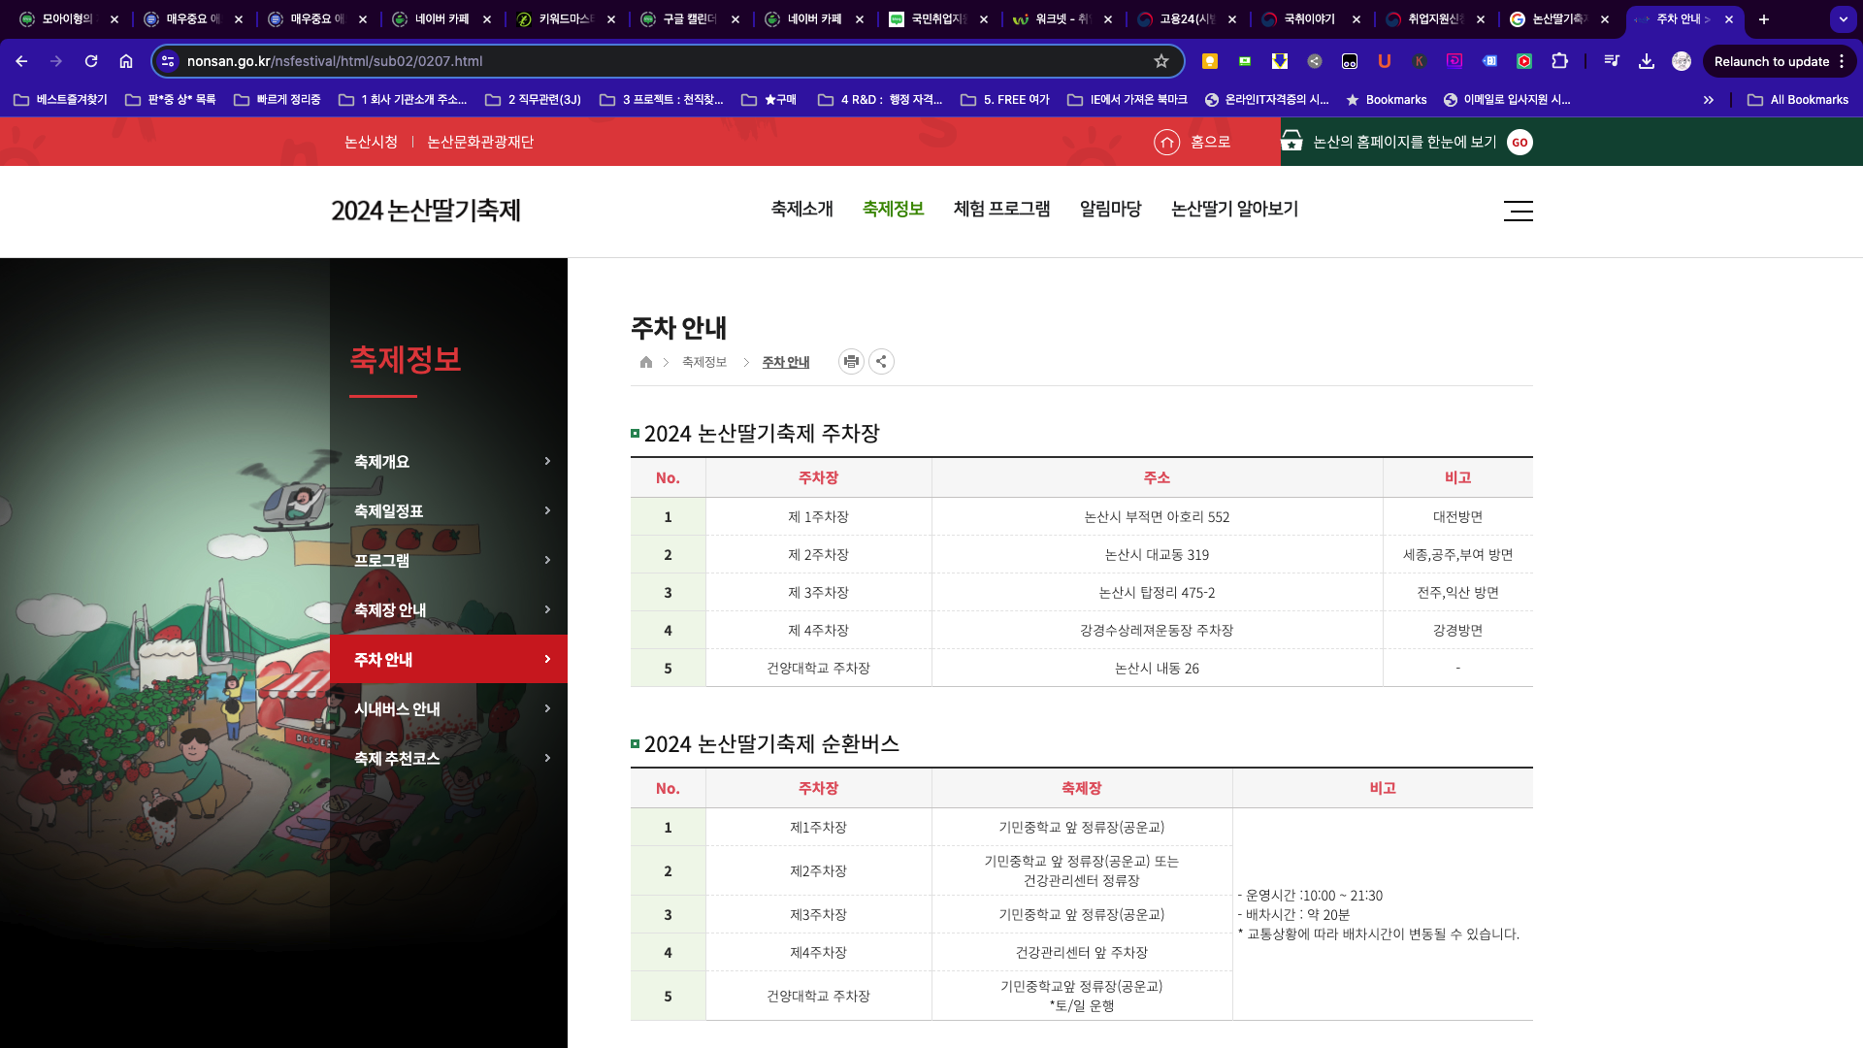Click the home icon in breadcrumb
Screen dimensions: 1863x1048
tap(646, 362)
